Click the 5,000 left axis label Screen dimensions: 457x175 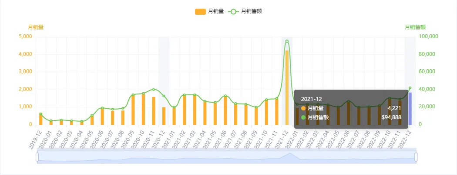pos(25,36)
